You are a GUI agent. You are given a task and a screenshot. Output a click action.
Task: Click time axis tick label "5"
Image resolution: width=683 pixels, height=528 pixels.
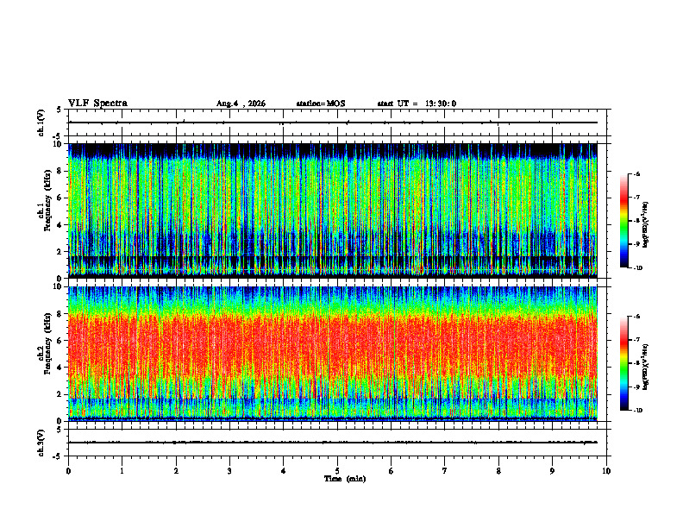coord(337,471)
